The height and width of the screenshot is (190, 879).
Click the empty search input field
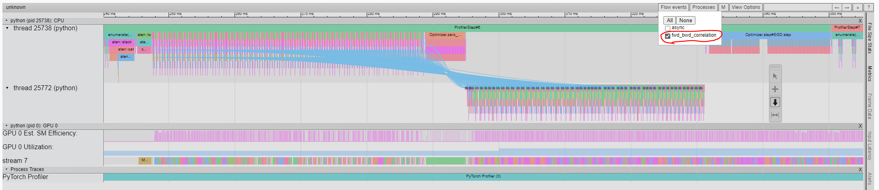pos(797,7)
